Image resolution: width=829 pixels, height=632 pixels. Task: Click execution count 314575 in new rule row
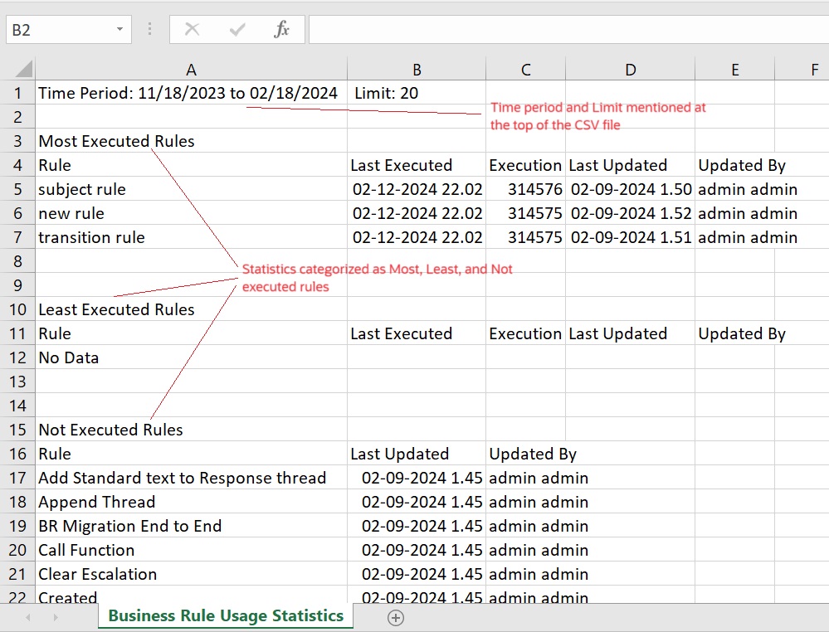[x=525, y=213]
